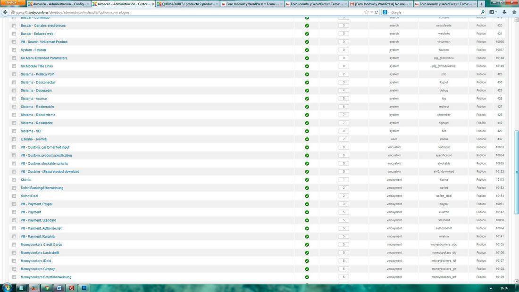Click the order field for Sistema - Acceso
The width and height of the screenshot is (519, 292).
[x=343, y=99]
